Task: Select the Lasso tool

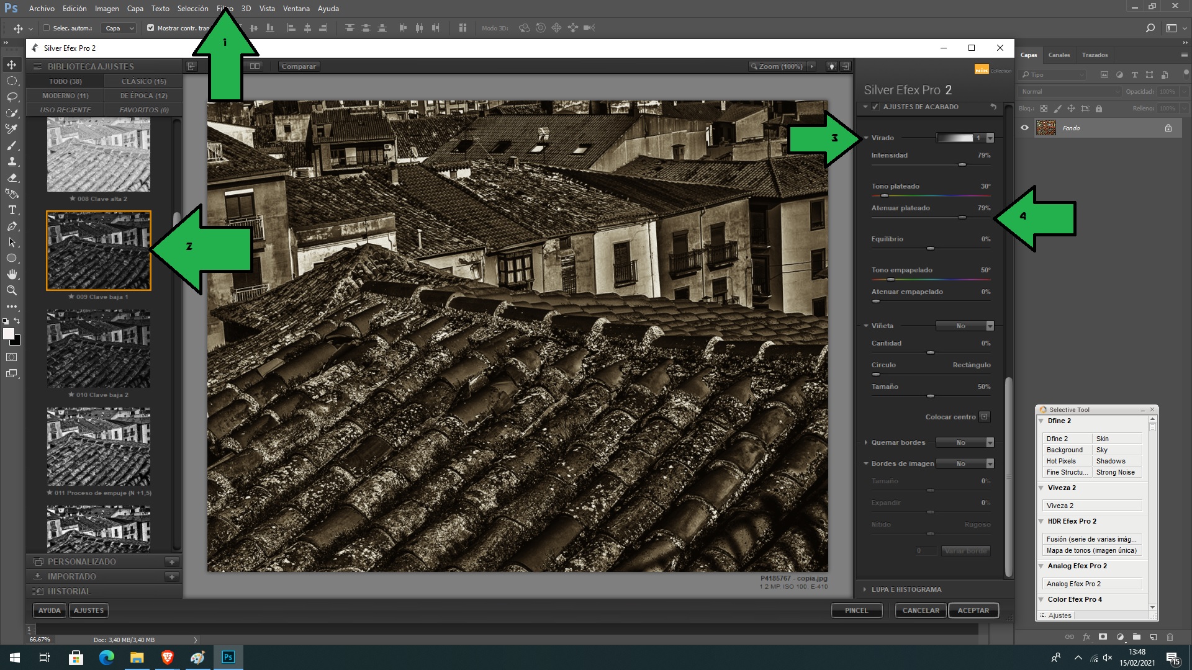Action: (x=12, y=97)
